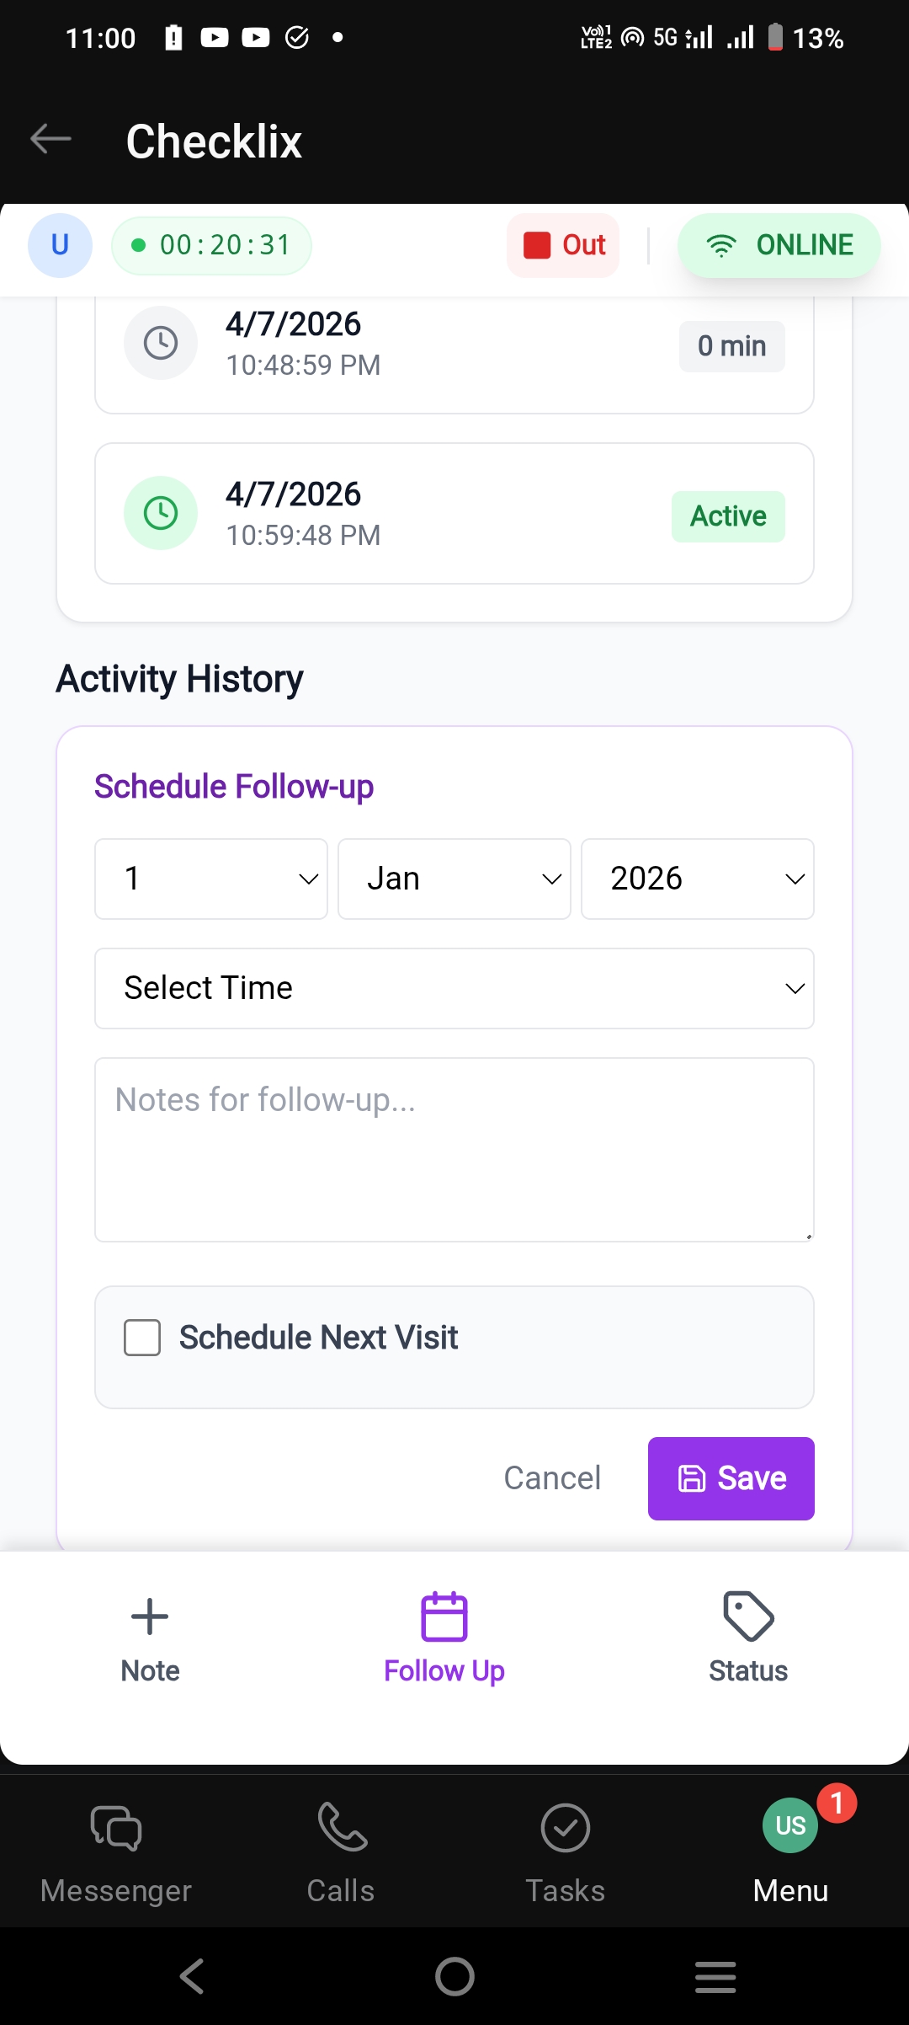Expand the day dropdown showing 1
The height and width of the screenshot is (2025, 909).
point(211,879)
